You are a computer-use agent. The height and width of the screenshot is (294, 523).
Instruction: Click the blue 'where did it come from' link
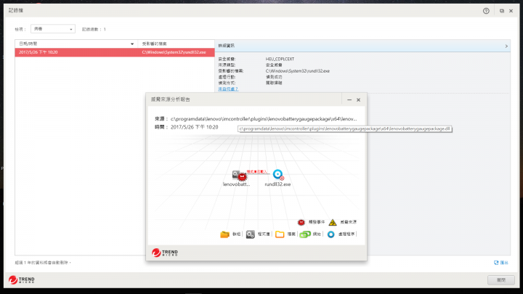point(228,89)
